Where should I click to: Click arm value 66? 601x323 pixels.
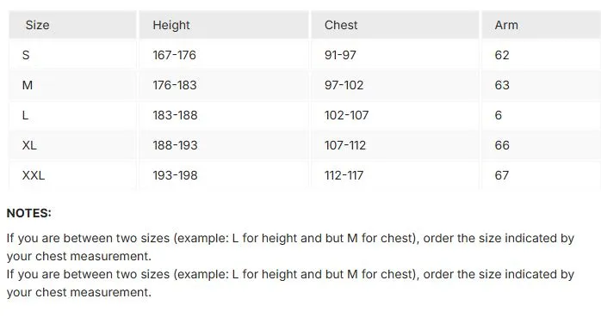[x=502, y=145]
